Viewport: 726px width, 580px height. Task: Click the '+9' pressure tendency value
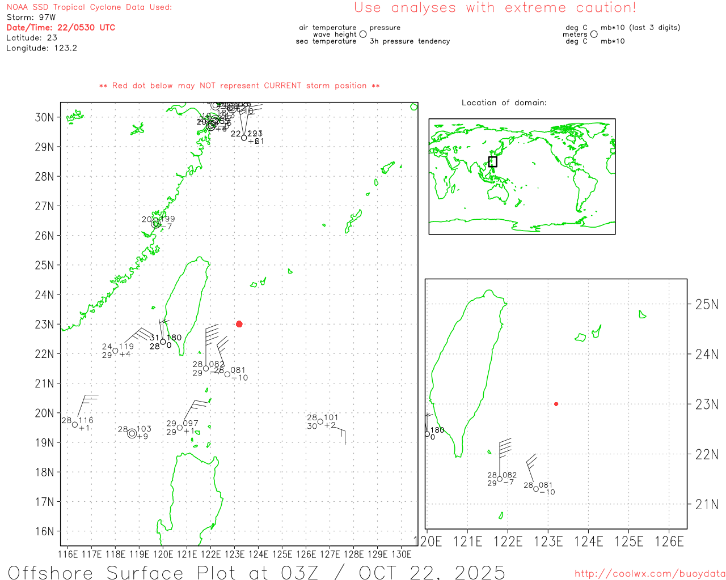tap(142, 437)
